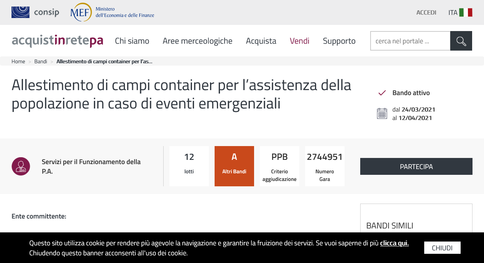Expand the Acquista navigation menu
This screenshot has width=484, height=263.
pos(261,41)
